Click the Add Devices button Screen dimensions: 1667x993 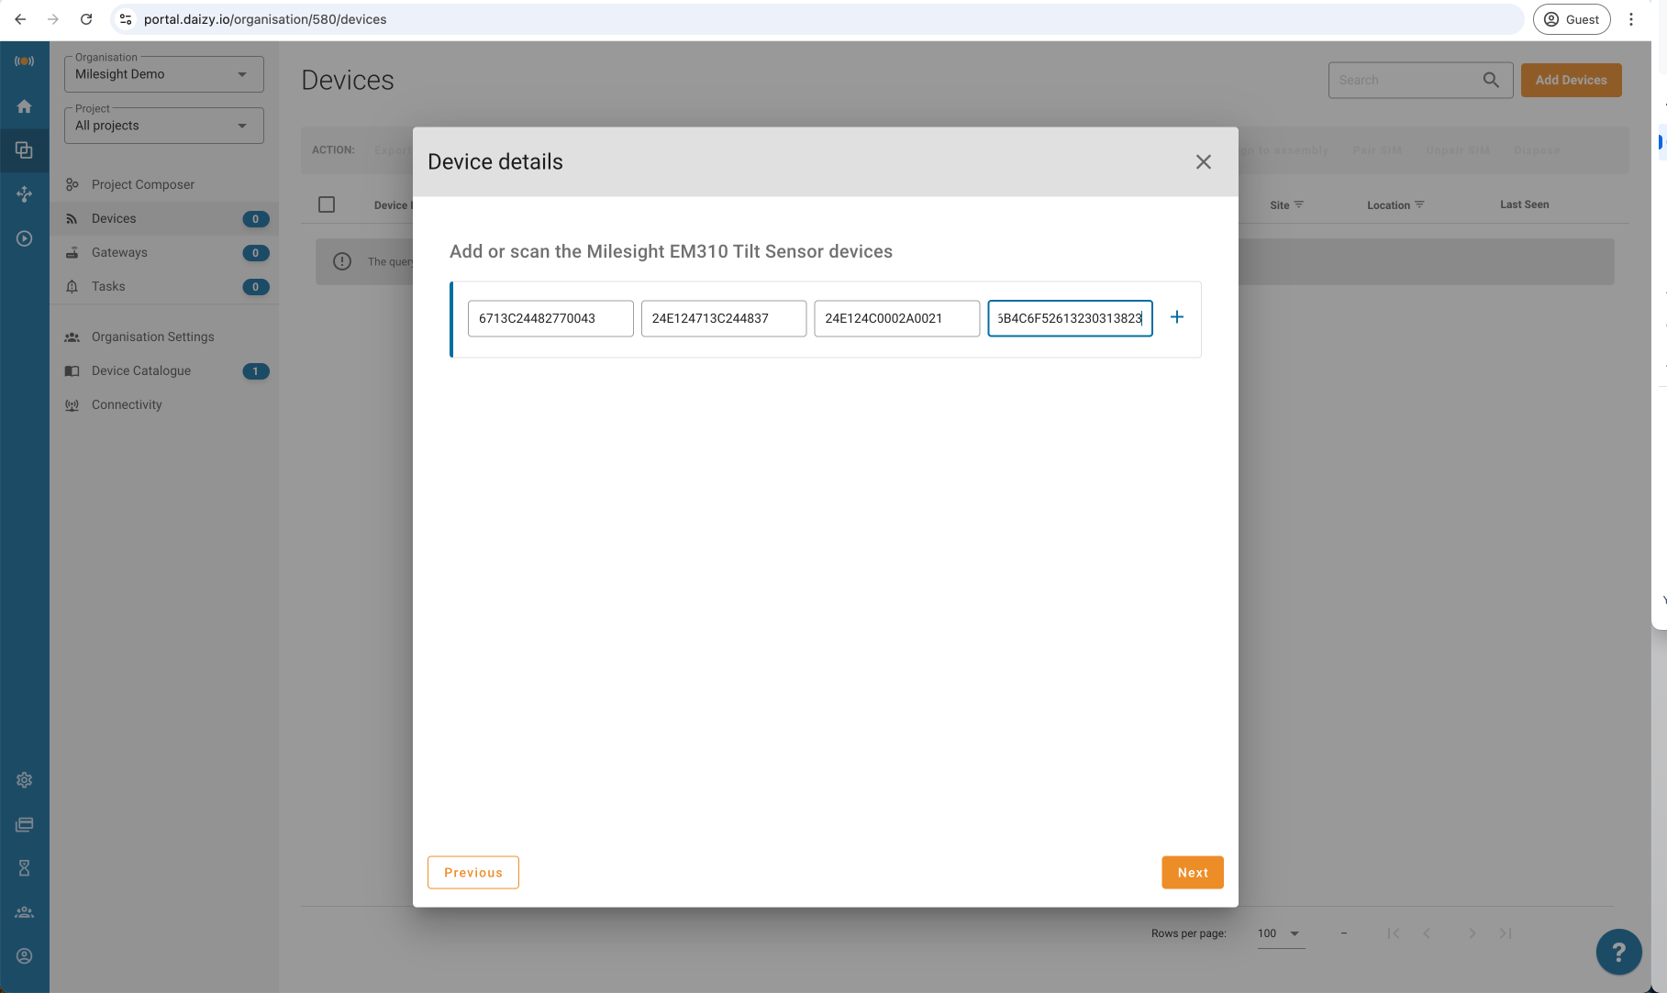1571,80
